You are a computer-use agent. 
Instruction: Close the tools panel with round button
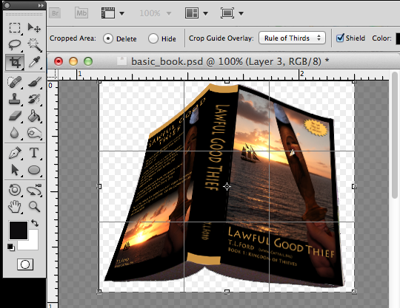click(x=7, y=5)
